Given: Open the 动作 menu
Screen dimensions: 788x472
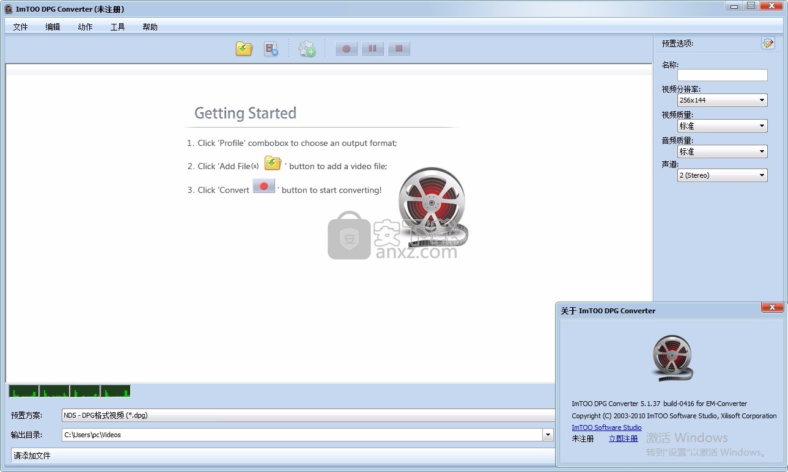Looking at the screenshot, I should click(x=86, y=27).
